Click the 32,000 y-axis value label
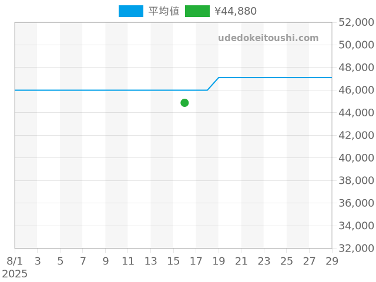Image resolution: width=376 pixels, height=282 pixels. (357, 249)
